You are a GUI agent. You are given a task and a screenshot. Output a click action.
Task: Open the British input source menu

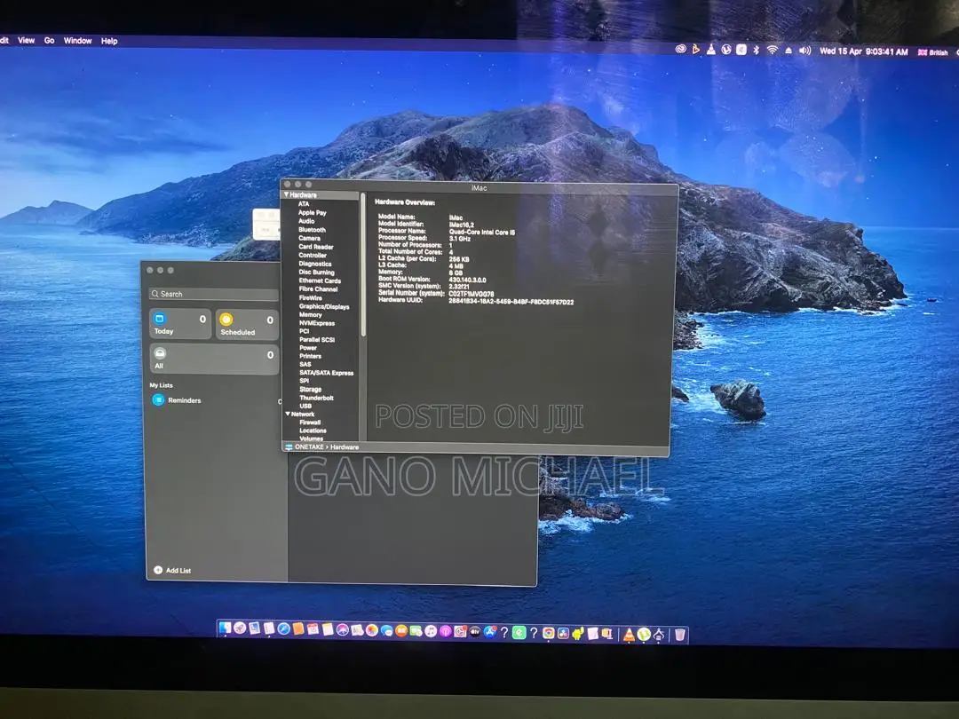pyautogui.click(x=932, y=52)
